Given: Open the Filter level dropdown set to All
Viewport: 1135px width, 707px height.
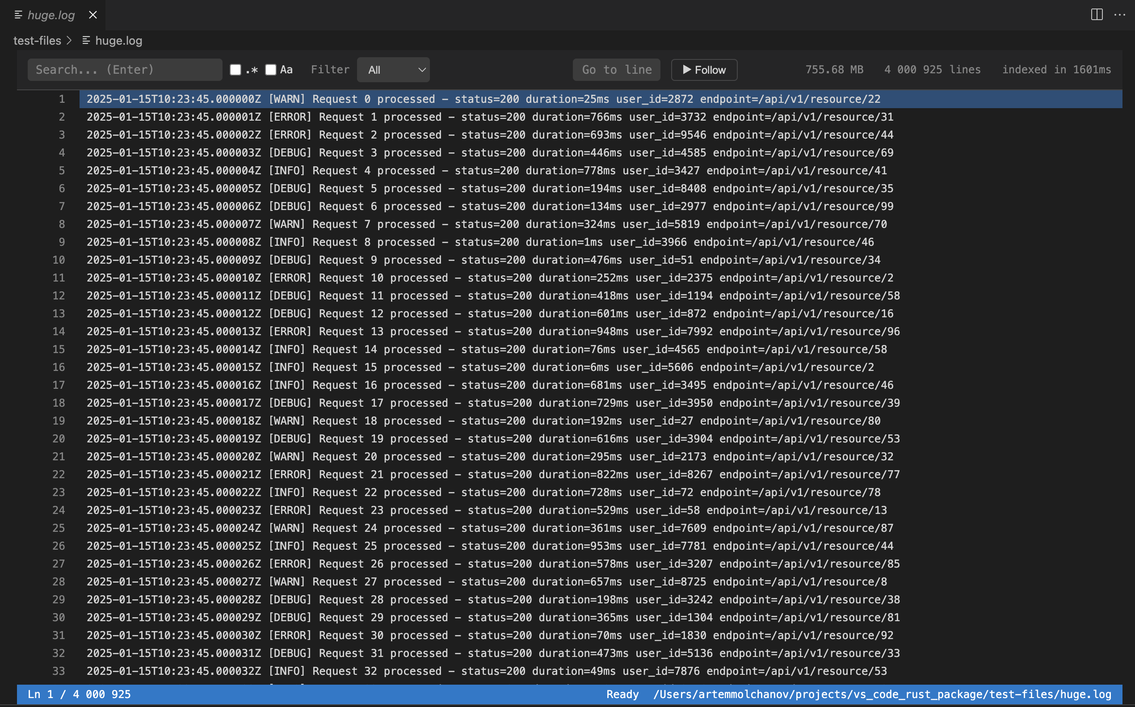Looking at the screenshot, I should (393, 70).
